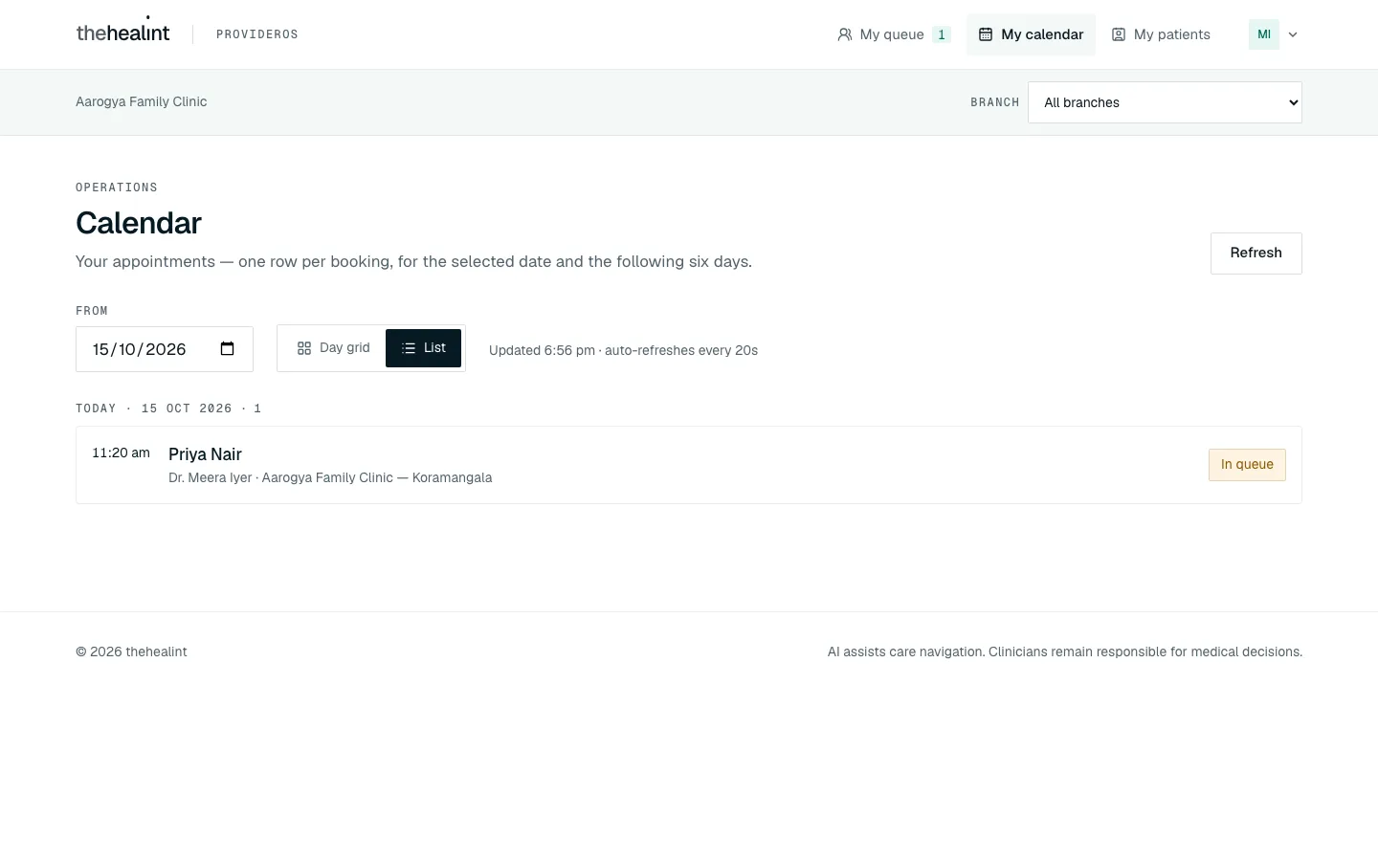The height and width of the screenshot is (861, 1378).
Task: Open the My calendar tab
Action: (1031, 34)
